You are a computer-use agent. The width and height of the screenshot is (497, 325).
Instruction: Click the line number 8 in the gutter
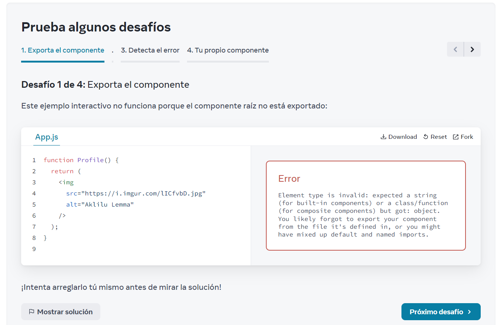tap(34, 238)
